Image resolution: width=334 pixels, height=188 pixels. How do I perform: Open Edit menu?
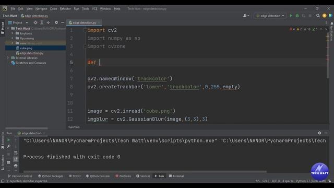point(21,9)
